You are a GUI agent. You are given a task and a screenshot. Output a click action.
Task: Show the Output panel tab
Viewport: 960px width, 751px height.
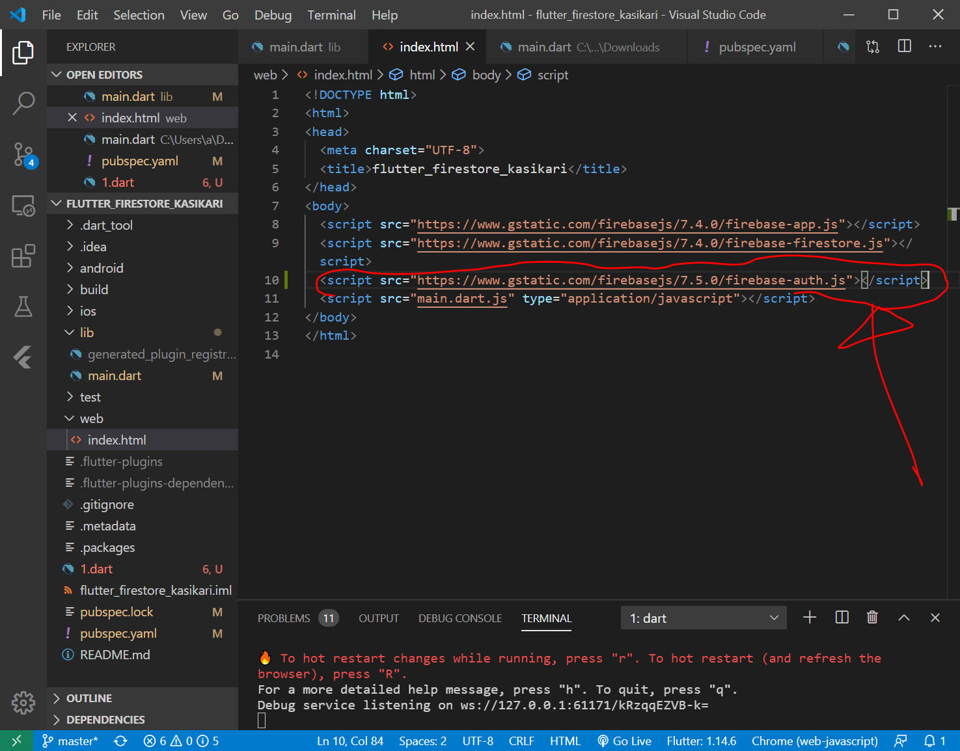coord(379,618)
